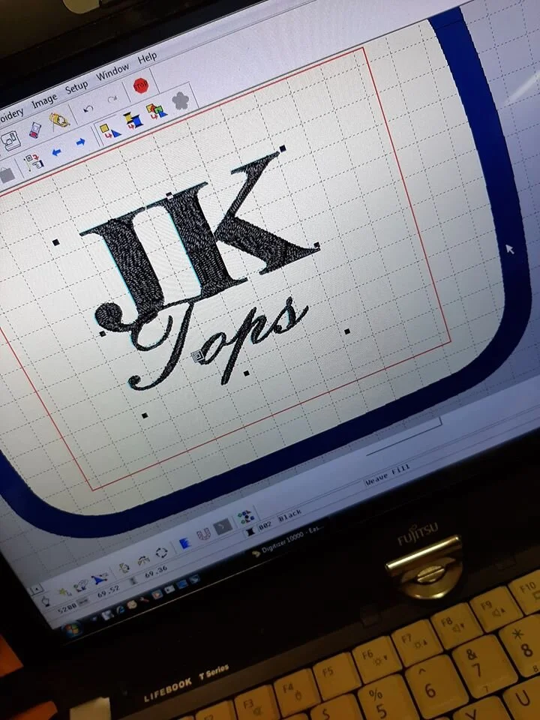Click the circular arrows rotate icon
This screenshot has height=720, width=540.
coord(161,553)
